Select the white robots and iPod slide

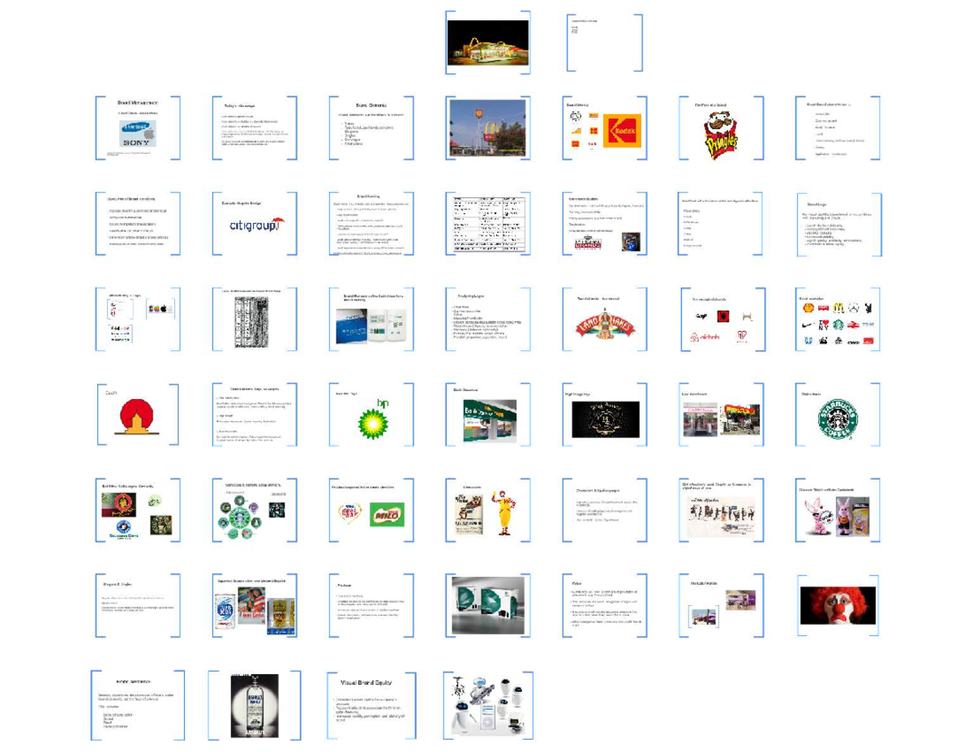[488, 705]
